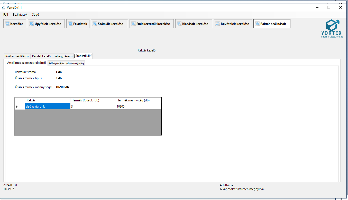Click the Kezdőlap toolbar icon
The width and height of the screenshot is (348, 200).
7,24
